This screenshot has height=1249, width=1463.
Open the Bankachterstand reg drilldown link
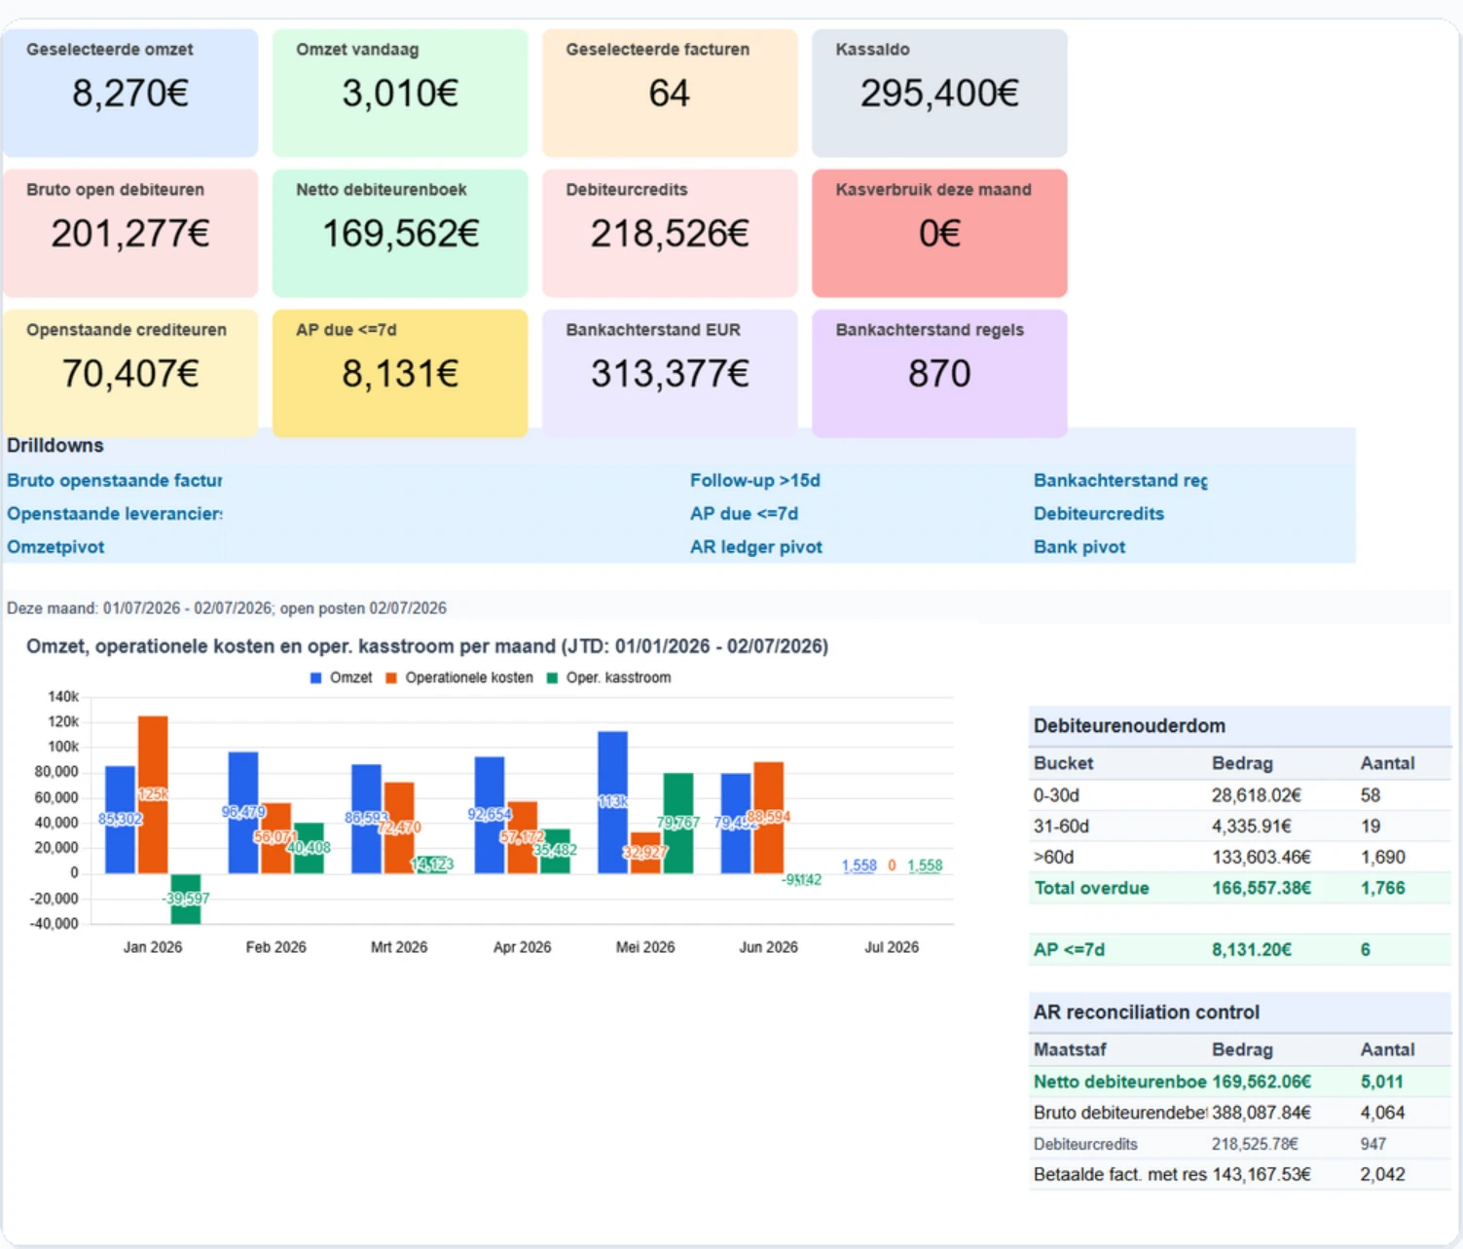point(1120,480)
